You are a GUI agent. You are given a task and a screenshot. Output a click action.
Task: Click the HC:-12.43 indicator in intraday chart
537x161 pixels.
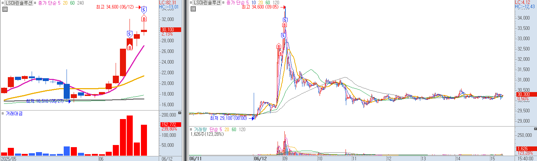pos(525,7)
